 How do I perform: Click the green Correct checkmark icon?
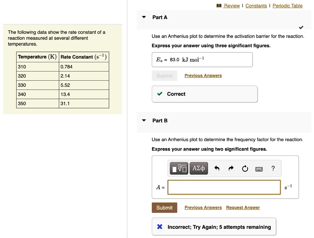pos(160,94)
